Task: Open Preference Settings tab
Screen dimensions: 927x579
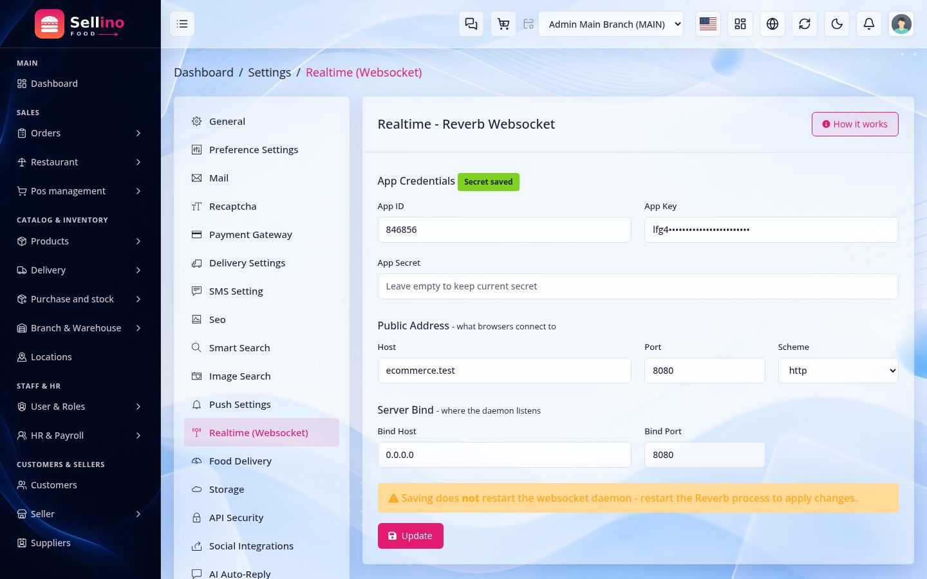Action: tap(261, 150)
